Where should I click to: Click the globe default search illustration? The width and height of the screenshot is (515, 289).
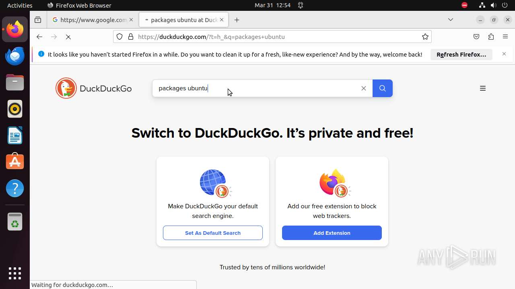pos(215,183)
